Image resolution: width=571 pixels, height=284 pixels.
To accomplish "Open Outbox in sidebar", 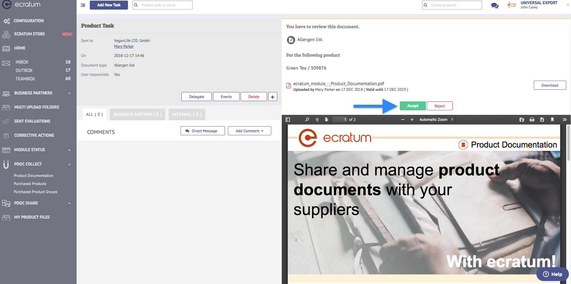I will tap(24, 70).
